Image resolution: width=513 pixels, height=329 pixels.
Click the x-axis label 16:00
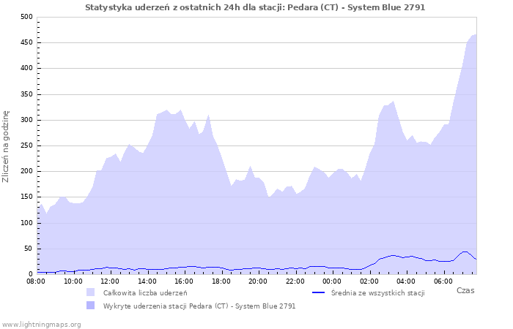[184, 281]
